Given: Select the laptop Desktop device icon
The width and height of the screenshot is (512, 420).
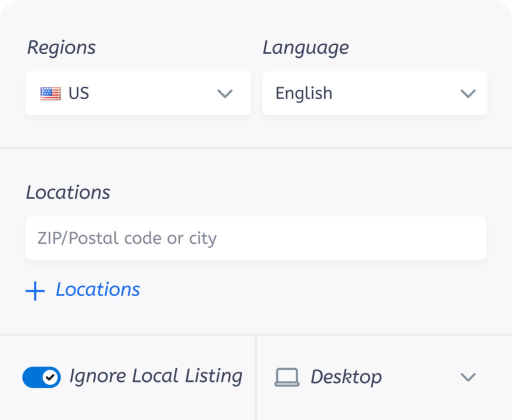Looking at the screenshot, I should click(288, 377).
